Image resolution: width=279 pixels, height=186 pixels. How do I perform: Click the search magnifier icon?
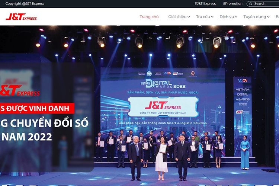tap(250, 4)
